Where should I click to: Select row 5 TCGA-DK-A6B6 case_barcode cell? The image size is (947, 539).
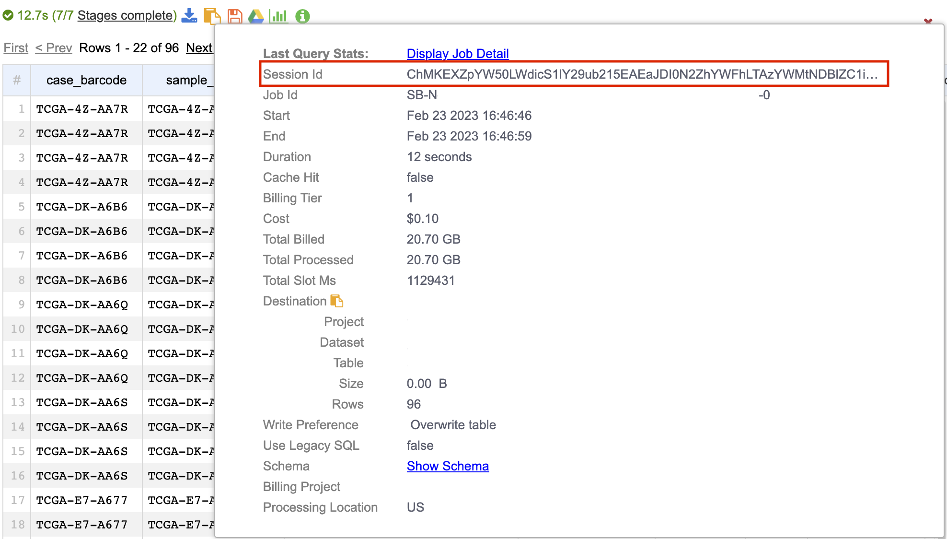click(82, 207)
